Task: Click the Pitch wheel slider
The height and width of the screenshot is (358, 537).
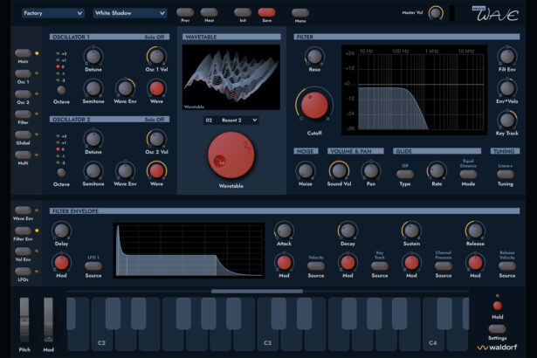Action: coord(24,320)
